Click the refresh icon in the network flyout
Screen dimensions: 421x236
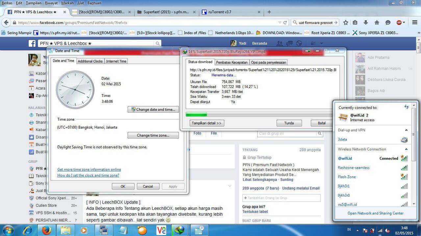pos(407,107)
